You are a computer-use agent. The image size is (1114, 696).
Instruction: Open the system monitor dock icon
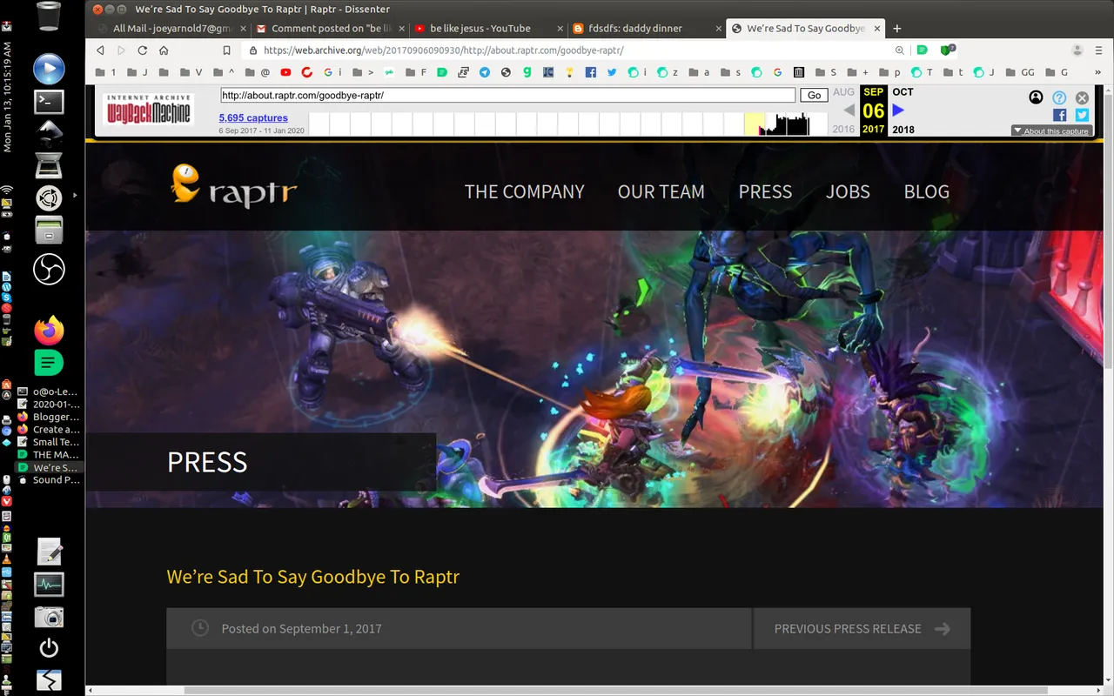tap(50, 584)
